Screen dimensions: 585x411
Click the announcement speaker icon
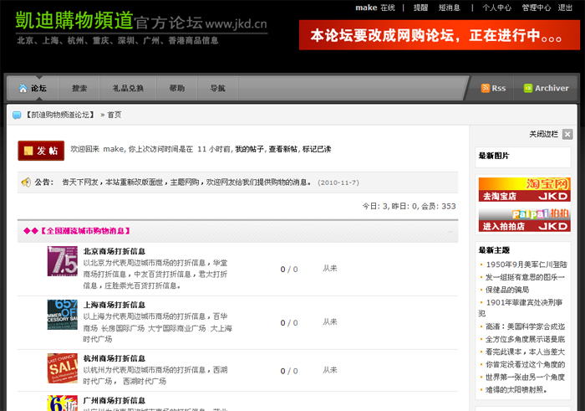26,182
